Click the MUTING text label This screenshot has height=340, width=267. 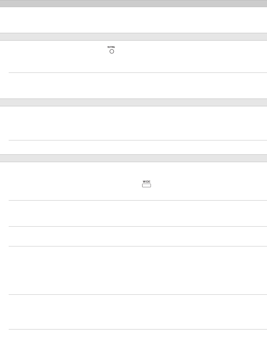click(111, 47)
